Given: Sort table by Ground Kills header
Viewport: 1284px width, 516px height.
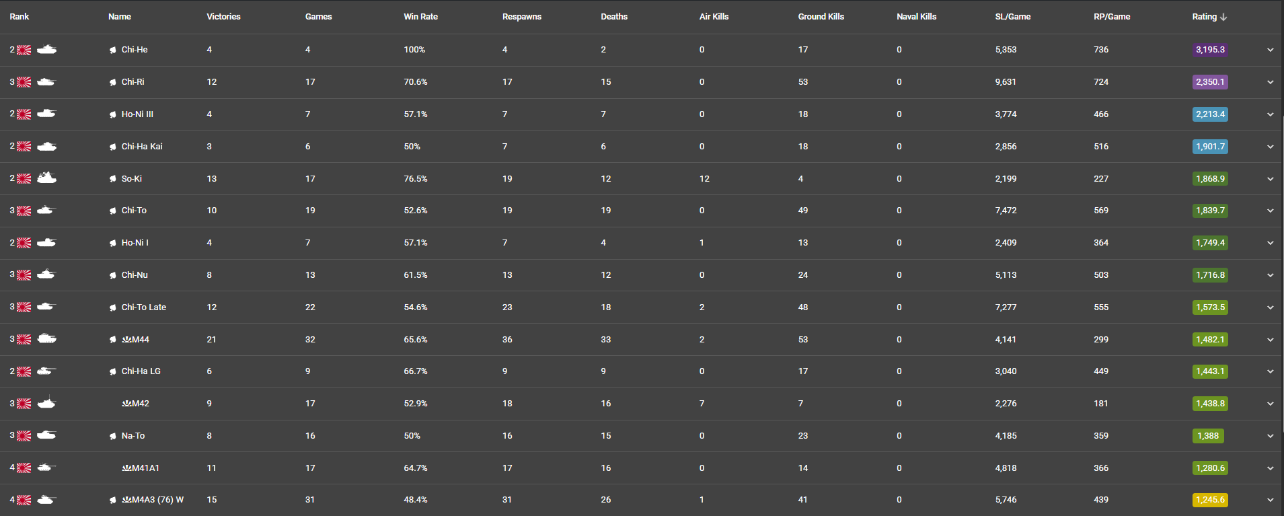Looking at the screenshot, I should (821, 17).
